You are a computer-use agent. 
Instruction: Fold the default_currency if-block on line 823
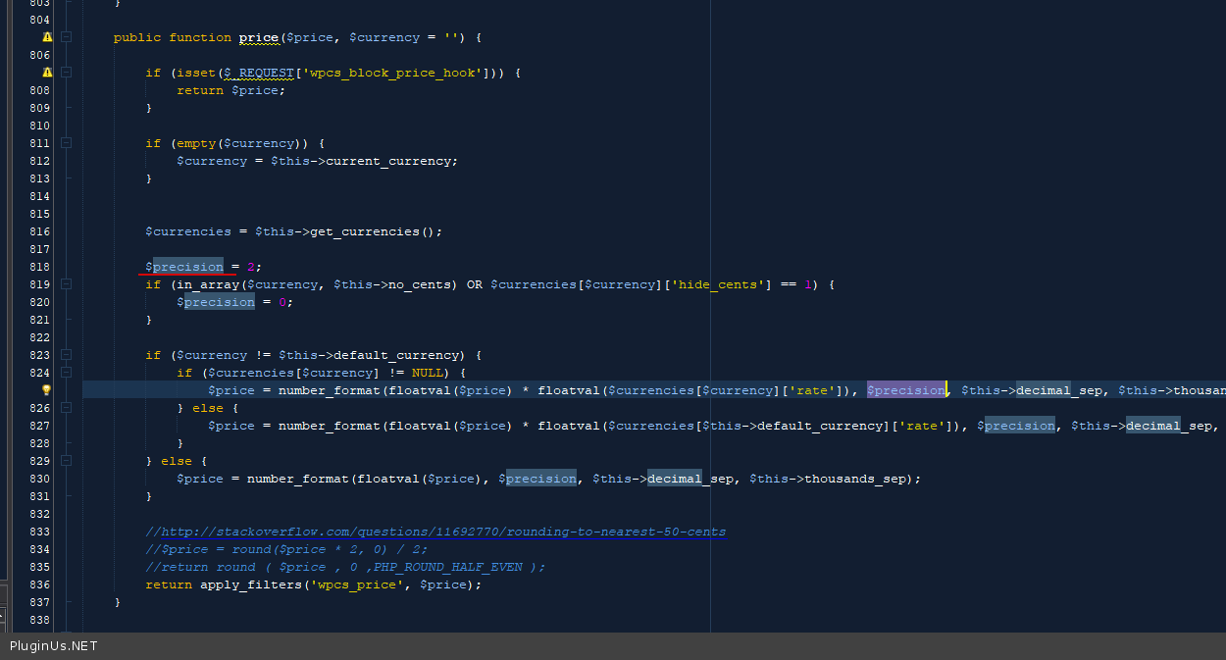pyautogui.click(x=66, y=355)
